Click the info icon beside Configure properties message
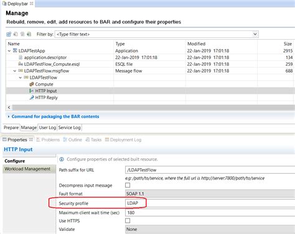 point(62,160)
